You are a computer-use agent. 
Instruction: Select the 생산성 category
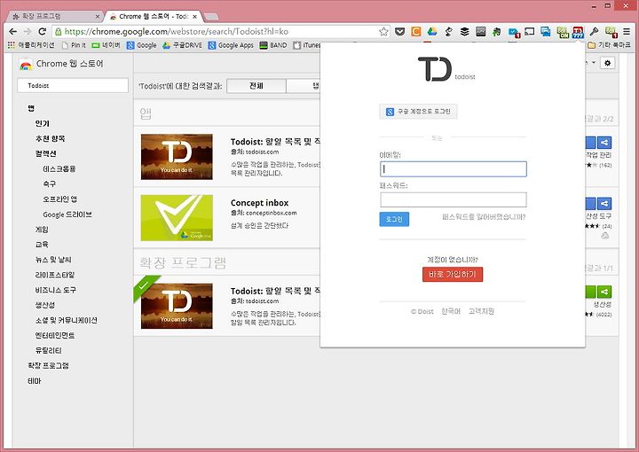coord(45,305)
